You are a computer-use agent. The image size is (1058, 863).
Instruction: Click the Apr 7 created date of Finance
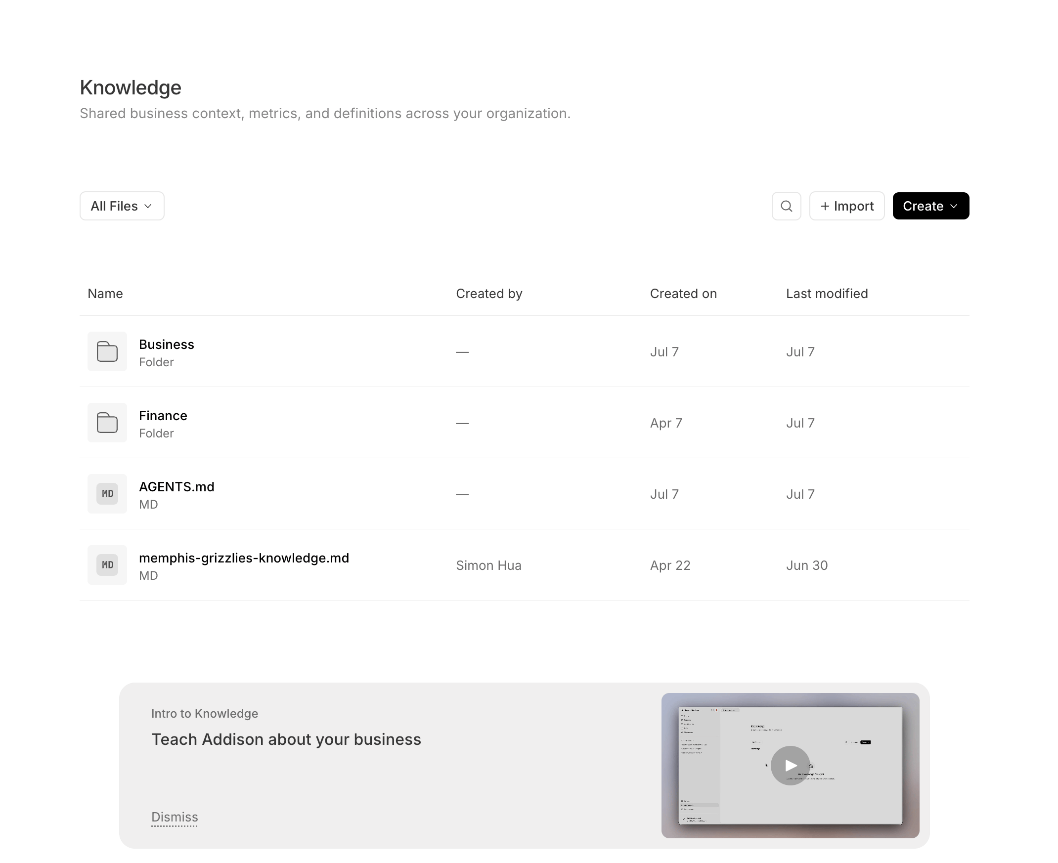coord(666,423)
